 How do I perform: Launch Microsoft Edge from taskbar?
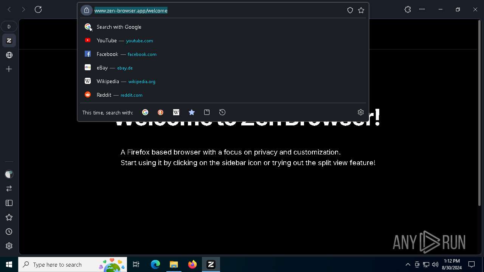coord(155,264)
